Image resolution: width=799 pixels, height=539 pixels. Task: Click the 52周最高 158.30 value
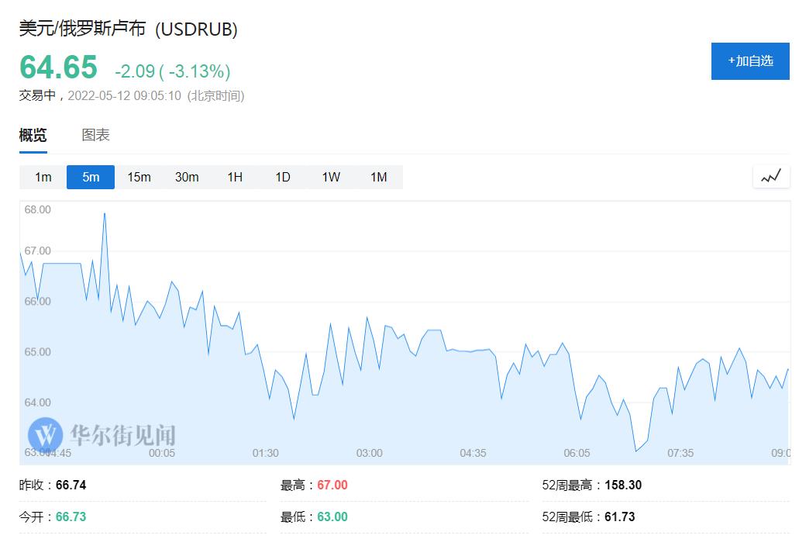(623, 485)
